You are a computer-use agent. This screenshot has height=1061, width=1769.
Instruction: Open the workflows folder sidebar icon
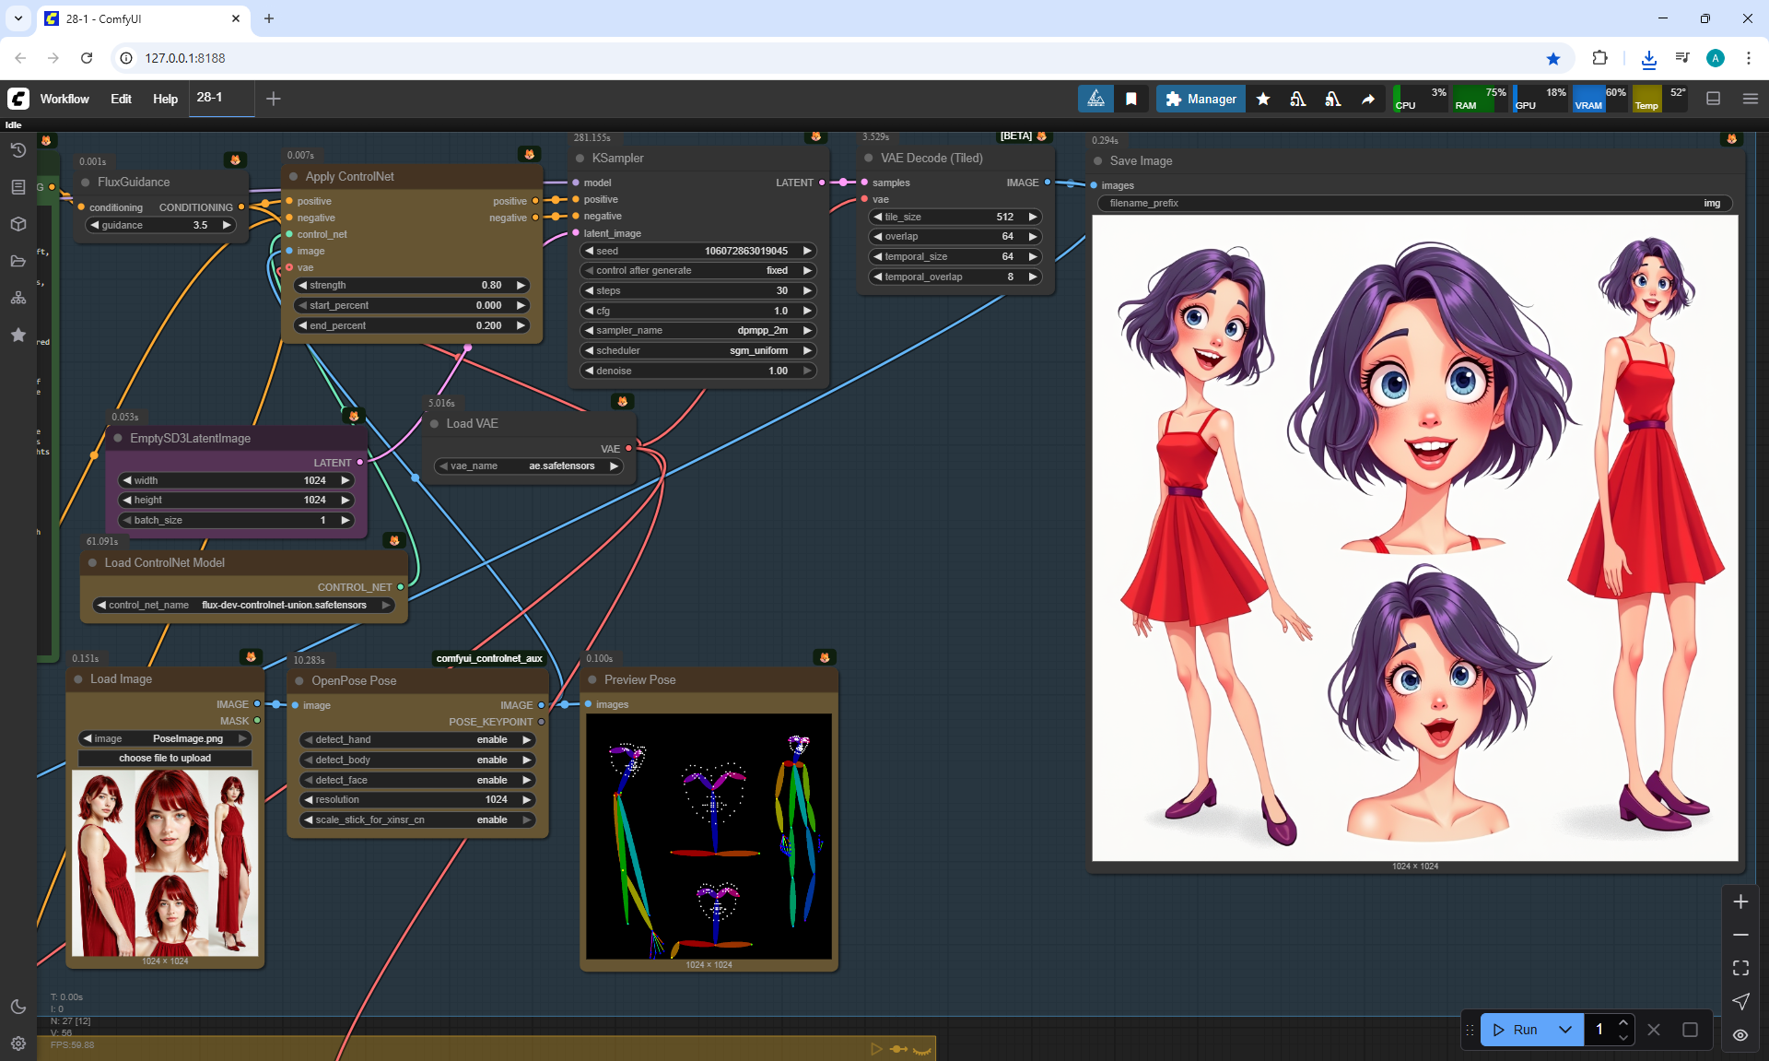pos(18,261)
